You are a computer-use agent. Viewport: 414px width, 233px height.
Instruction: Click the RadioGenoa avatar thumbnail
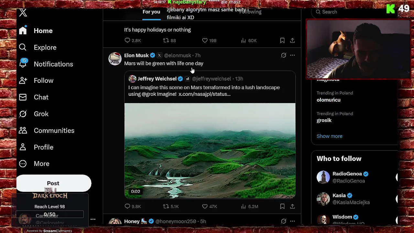tap(323, 177)
